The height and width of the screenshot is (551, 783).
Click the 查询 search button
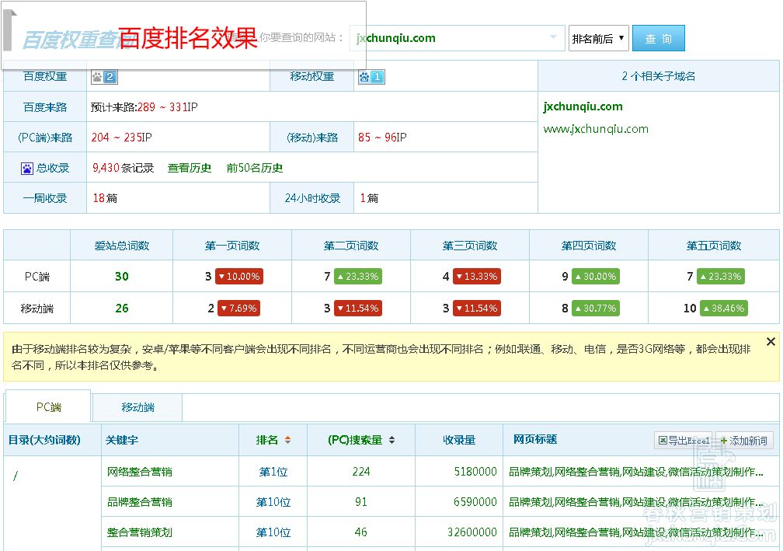pos(658,38)
